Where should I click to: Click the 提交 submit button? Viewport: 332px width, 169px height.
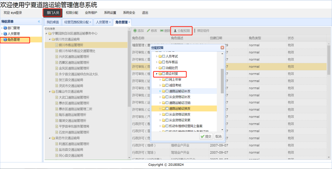click(206, 136)
